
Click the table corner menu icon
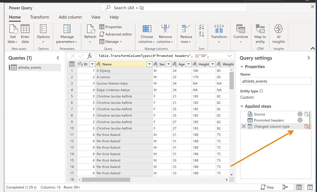pos(72,64)
